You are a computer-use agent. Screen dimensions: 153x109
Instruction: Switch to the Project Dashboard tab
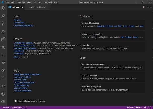click(37, 7)
